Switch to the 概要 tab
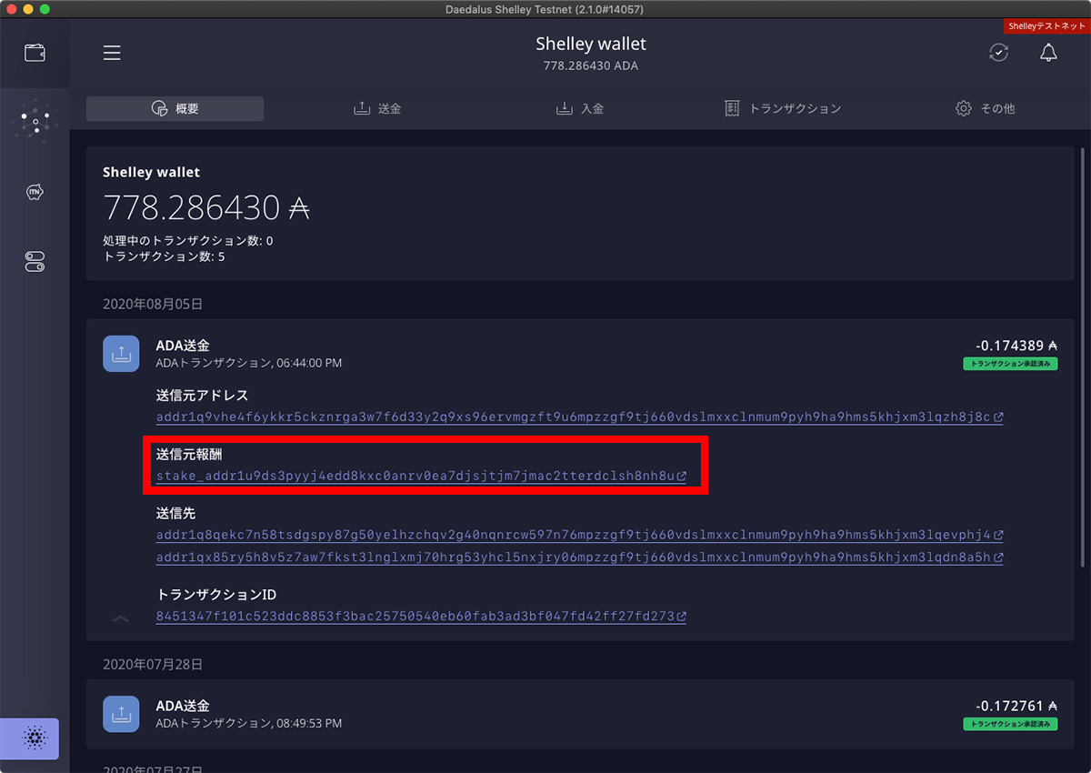1091x773 pixels. point(175,108)
